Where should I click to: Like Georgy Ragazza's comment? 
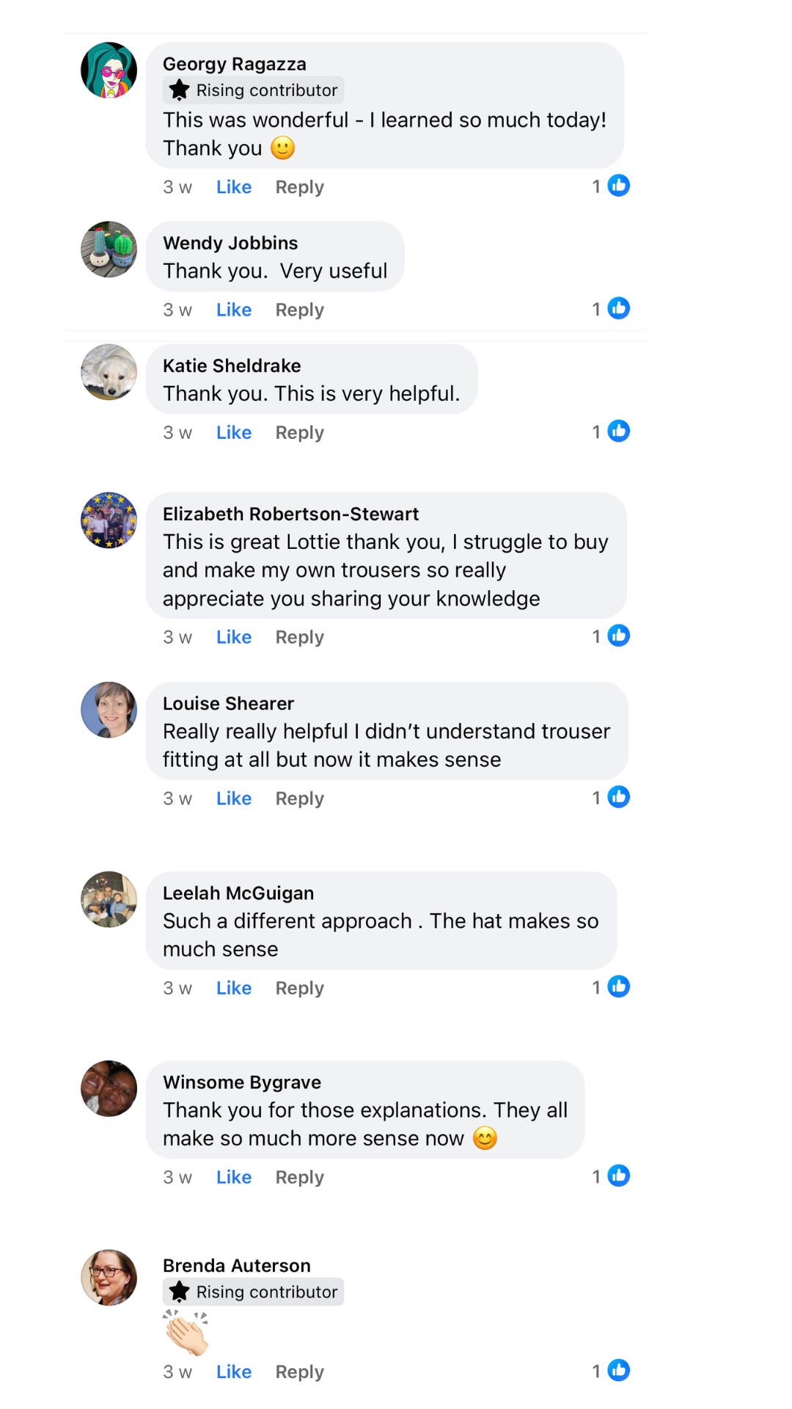click(233, 187)
